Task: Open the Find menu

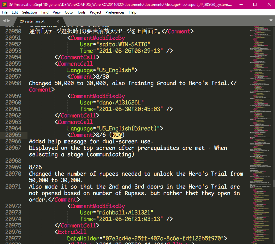Action: pyautogui.click(x=45, y=12)
